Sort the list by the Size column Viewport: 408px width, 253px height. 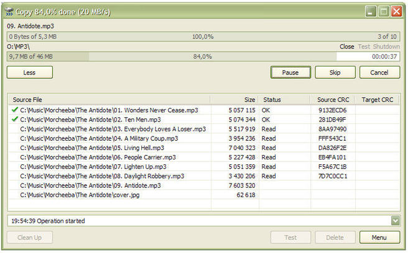tap(234, 99)
